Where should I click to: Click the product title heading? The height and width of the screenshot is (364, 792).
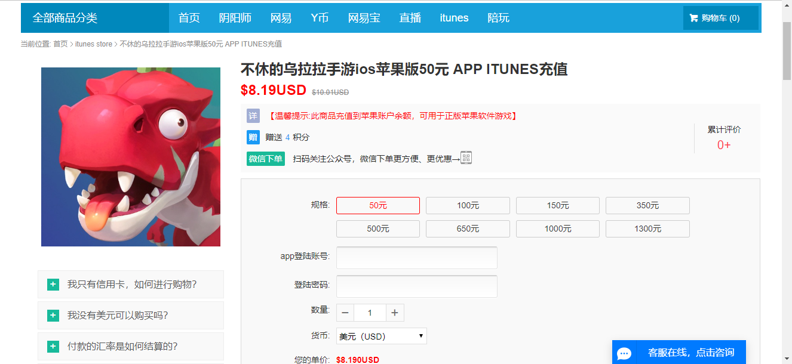click(404, 69)
